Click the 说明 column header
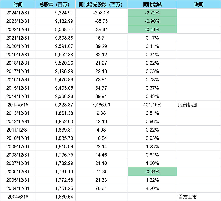Screen dimensions: 221x201 198,5
